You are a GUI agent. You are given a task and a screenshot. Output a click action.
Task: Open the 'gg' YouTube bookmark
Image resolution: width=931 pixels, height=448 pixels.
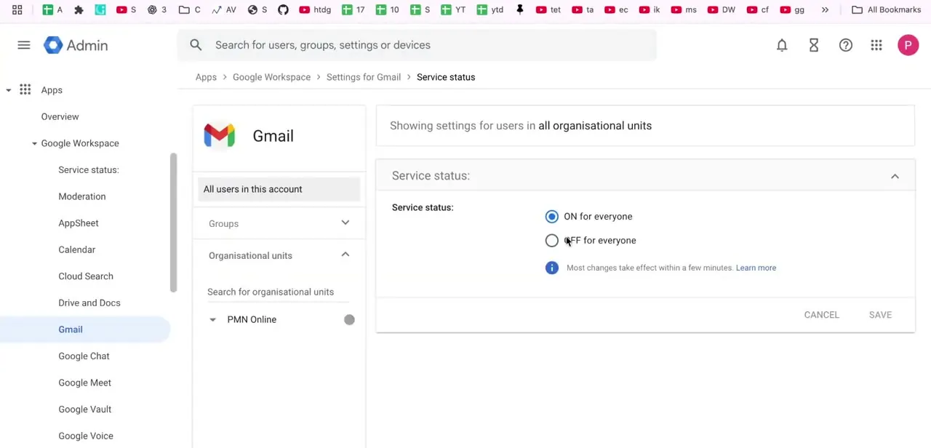tap(792, 9)
